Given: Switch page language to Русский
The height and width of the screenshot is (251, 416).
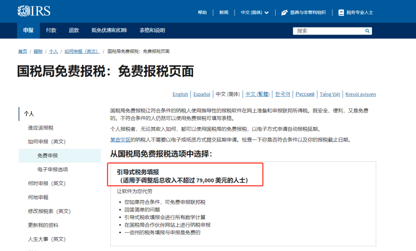Looking at the screenshot, I should (x=305, y=94).
